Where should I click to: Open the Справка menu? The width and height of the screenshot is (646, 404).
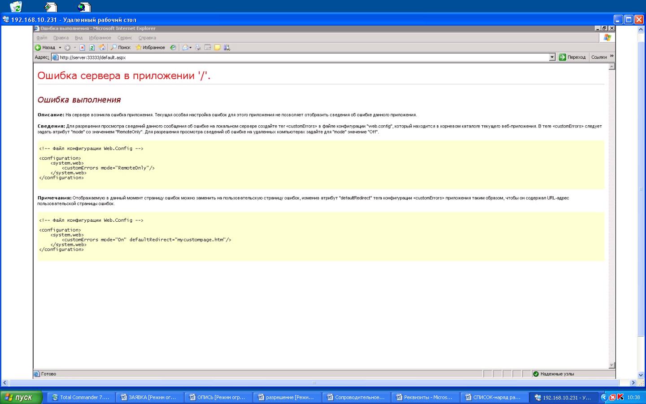pyautogui.click(x=147, y=38)
